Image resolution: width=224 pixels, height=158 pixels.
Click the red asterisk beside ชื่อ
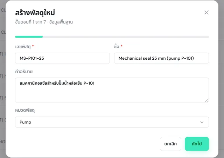pos(121,46)
